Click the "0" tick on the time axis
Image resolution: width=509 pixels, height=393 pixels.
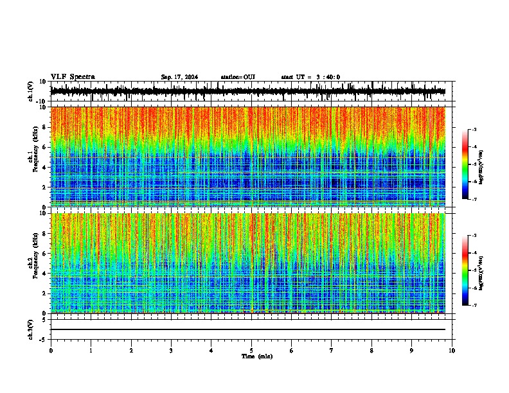[51, 351]
